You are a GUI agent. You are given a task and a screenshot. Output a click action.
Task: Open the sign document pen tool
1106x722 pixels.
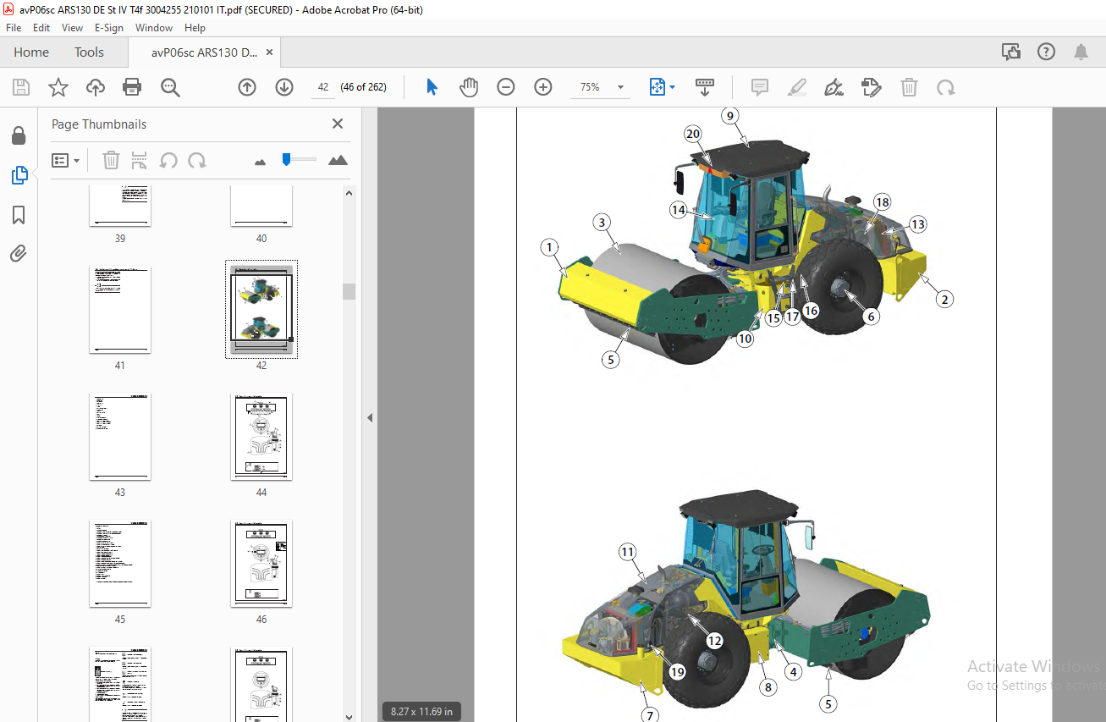coord(834,87)
